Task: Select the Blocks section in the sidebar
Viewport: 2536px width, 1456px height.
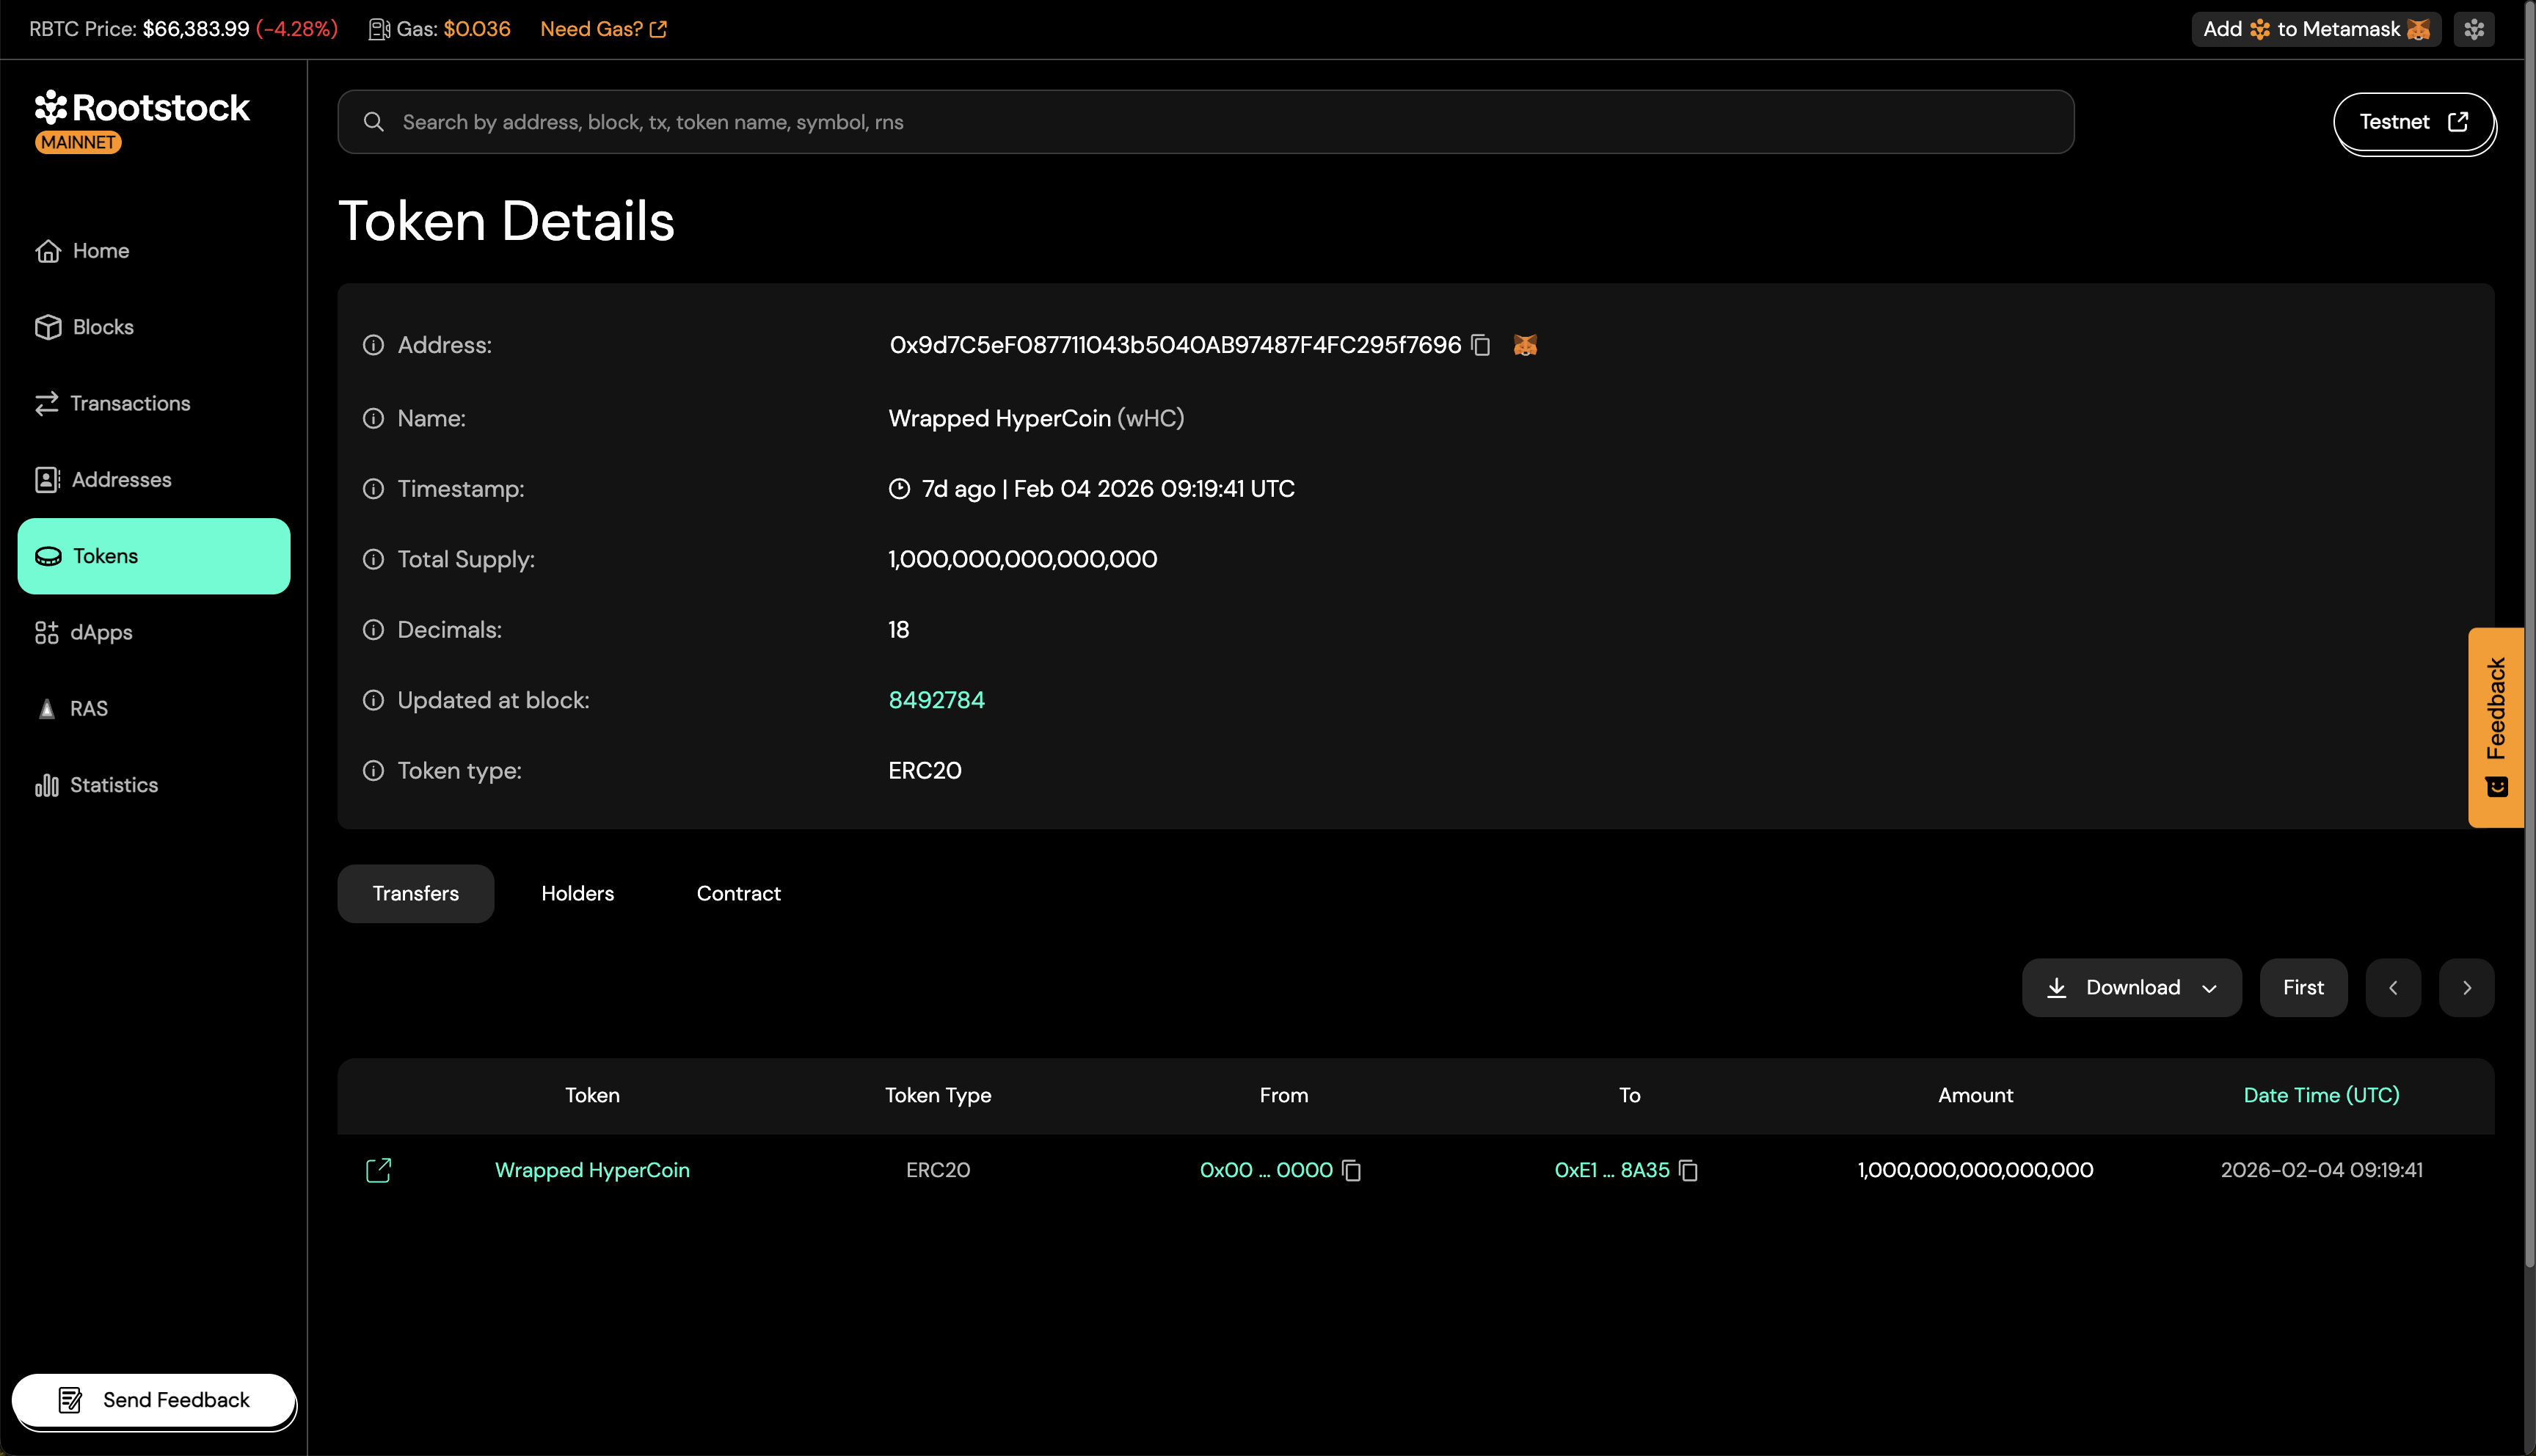Action: (x=103, y=326)
